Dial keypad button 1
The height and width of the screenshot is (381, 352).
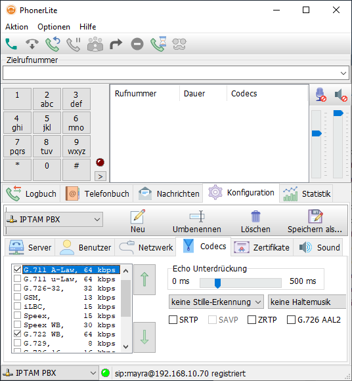[x=17, y=99]
